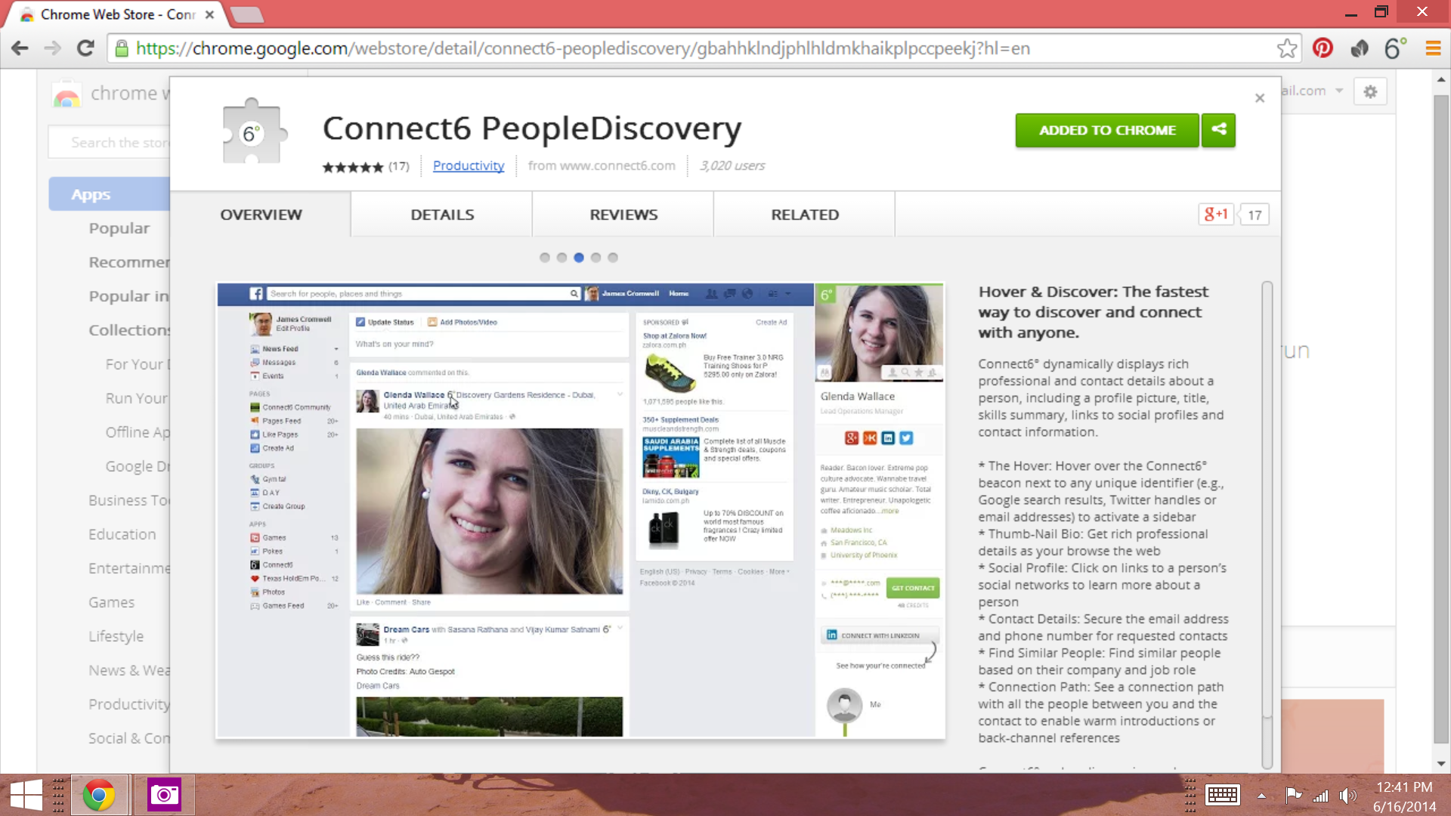This screenshot has width=1451, height=816.
Task: Select the first screenshot carousel dot
Action: click(x=545, y=258)
